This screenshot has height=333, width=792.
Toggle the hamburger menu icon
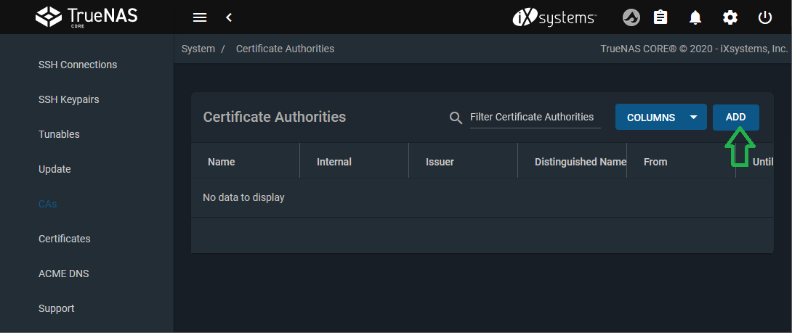[x=199, y=17]
